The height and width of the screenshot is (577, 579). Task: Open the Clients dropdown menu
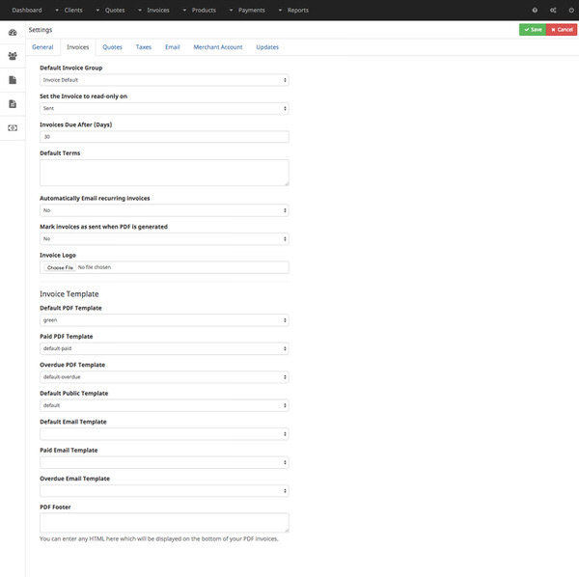click(x=69, y=11)
